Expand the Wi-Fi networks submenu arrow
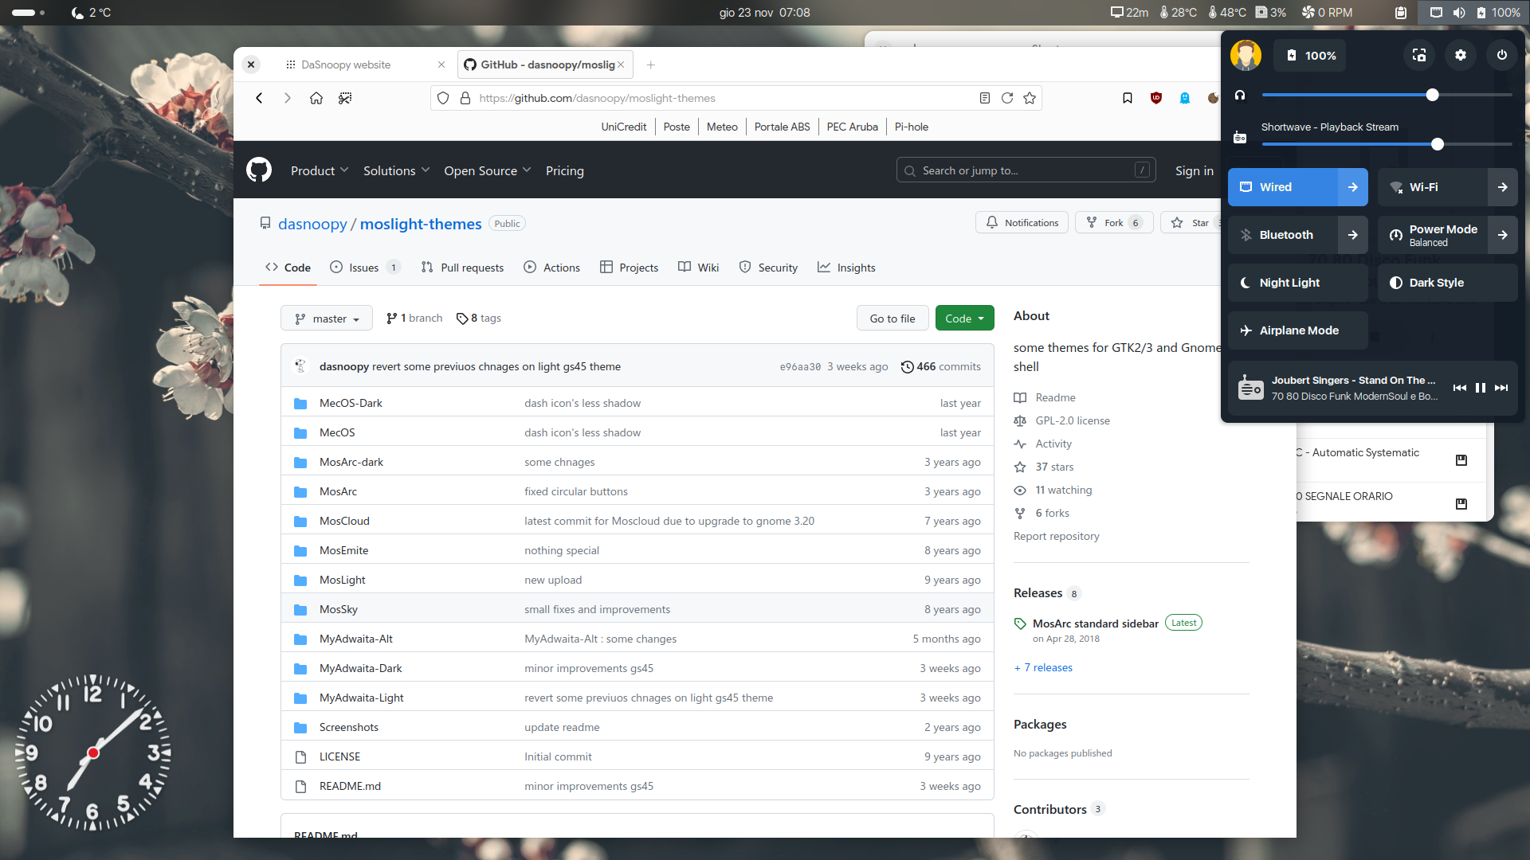Image resolution: width=1530 pixels, height=860 pixels. click(1503, 187)
